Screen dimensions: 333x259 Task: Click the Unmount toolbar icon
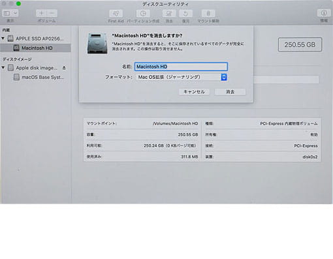click(x=208, y=14)
